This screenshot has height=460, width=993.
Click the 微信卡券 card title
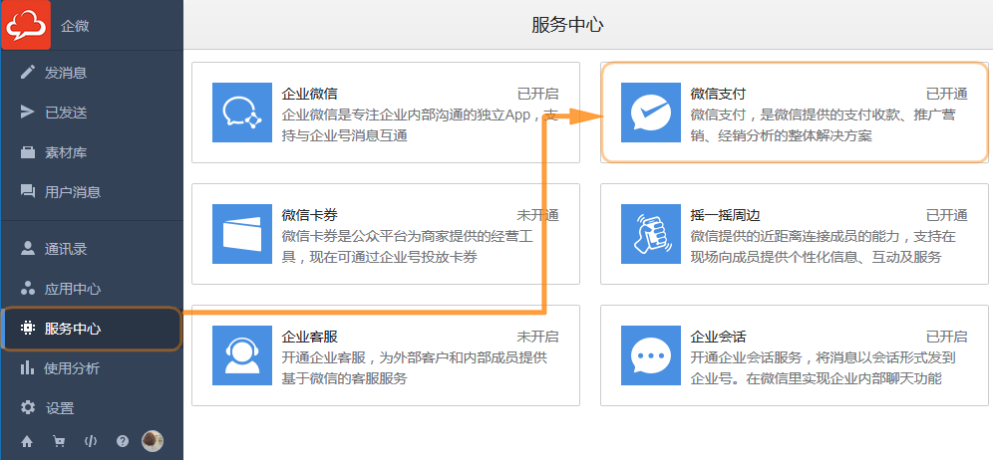309,215
